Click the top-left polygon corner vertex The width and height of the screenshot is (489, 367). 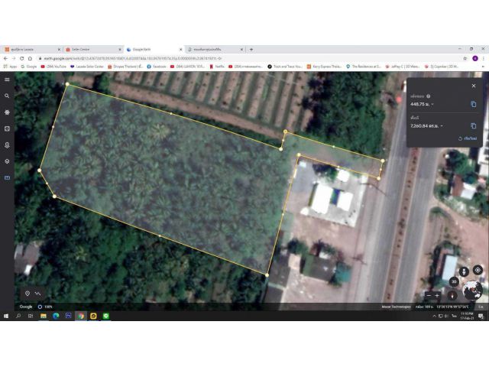[x=67, y=84]
